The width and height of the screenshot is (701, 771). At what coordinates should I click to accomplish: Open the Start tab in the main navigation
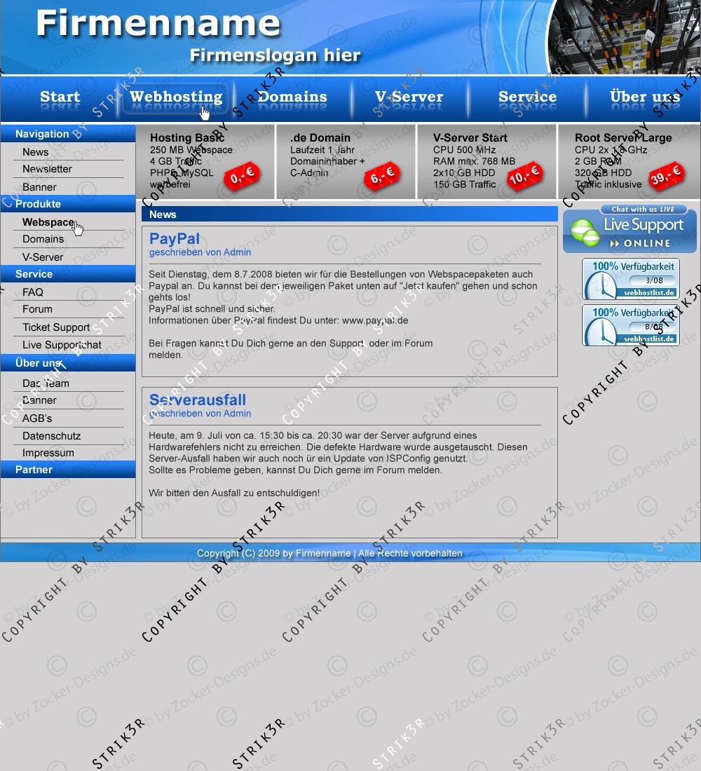pos(60,97)
